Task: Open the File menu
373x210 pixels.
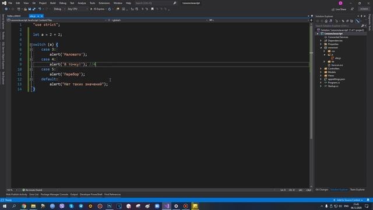Action: (10, 3)
